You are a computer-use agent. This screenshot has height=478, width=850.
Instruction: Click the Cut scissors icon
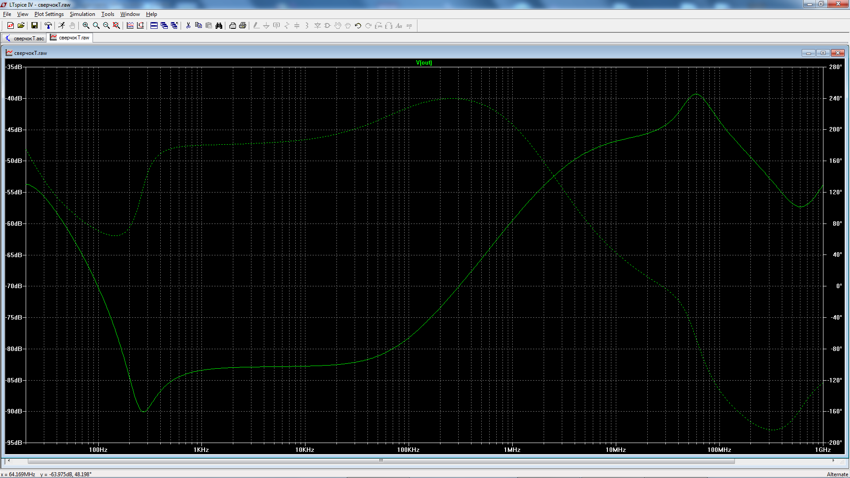188,26
